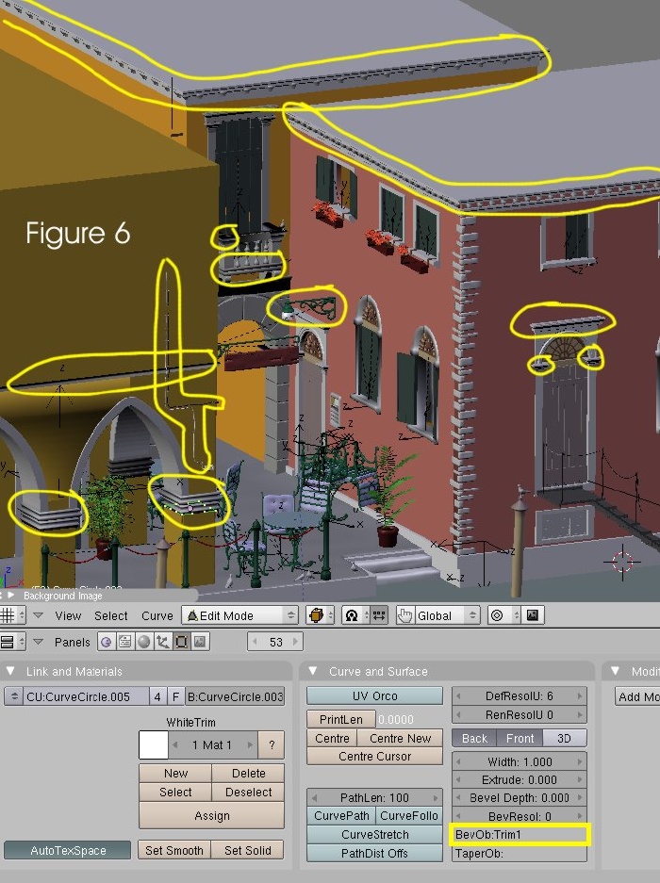Open the View menu
Screen dimensions: 660x883
(68, 615)
